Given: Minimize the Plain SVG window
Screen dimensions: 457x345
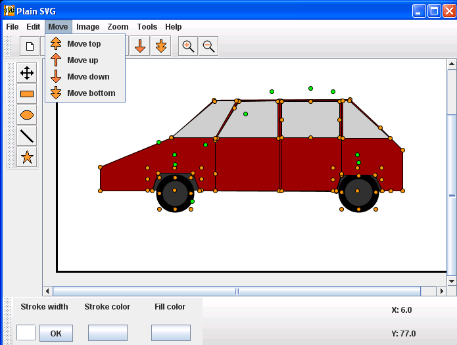Looking at the screenshot, I should click(419, 11).
